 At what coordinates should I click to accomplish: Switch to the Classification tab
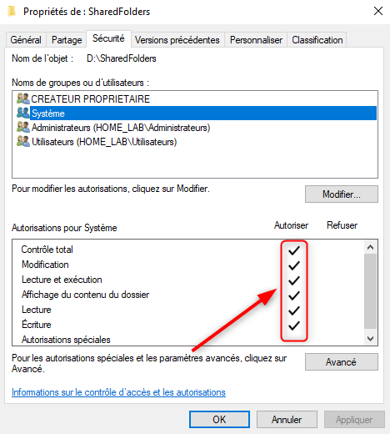pyautogui.click(x=317, y=40)
